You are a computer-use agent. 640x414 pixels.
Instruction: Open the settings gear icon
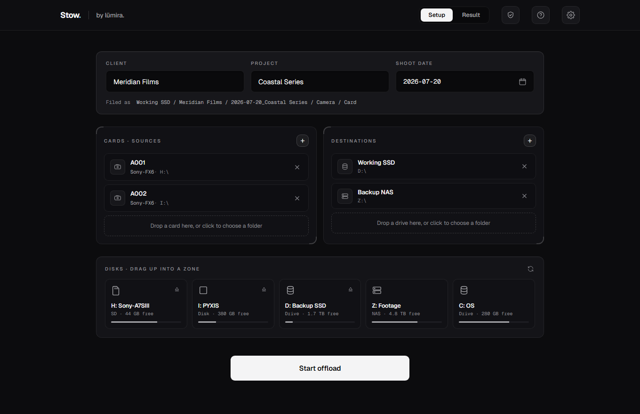pyautogui.click(x=571, y=15)
